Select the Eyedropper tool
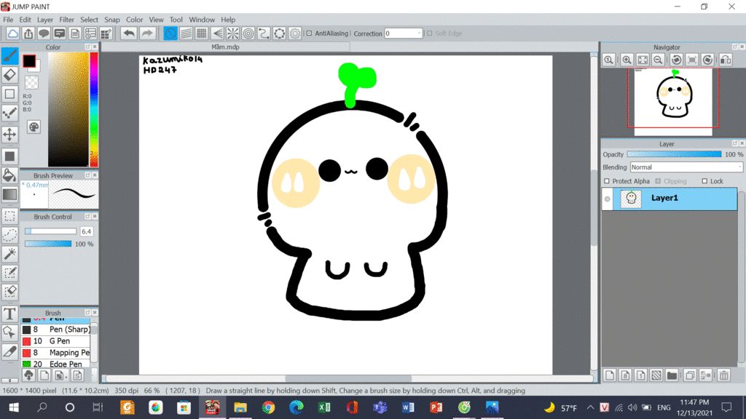Viewport: 746px width, 419px height. point(9,352)
